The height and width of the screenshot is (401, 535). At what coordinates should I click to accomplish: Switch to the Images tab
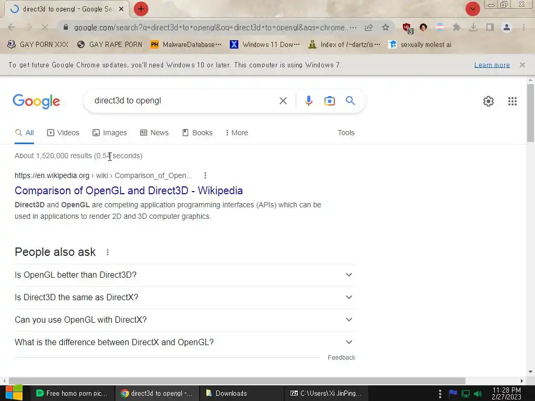[110, 133]
